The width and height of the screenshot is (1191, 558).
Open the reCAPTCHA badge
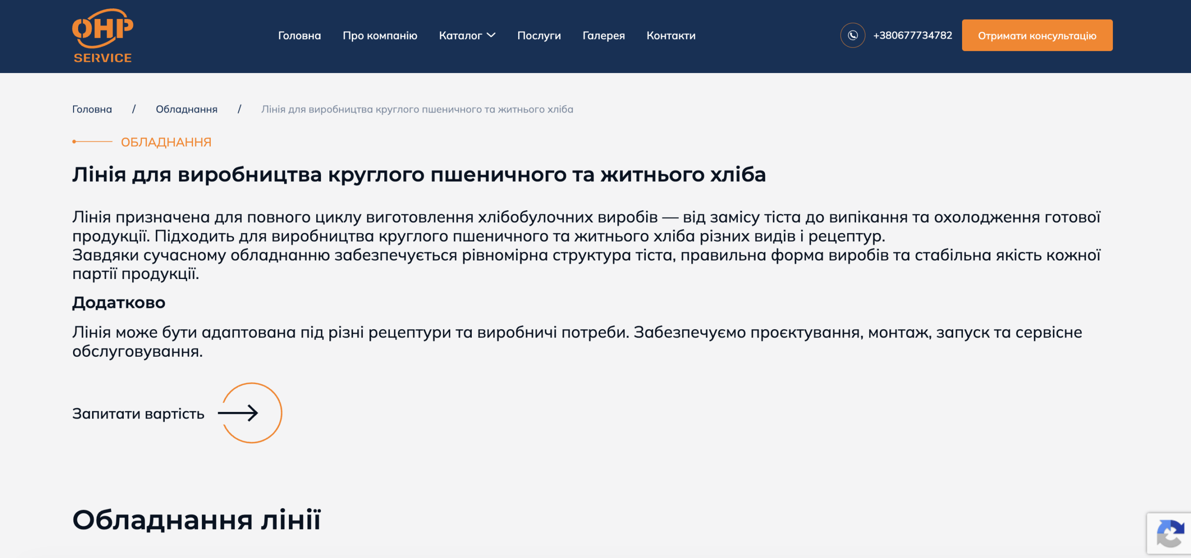[1169, 534]
